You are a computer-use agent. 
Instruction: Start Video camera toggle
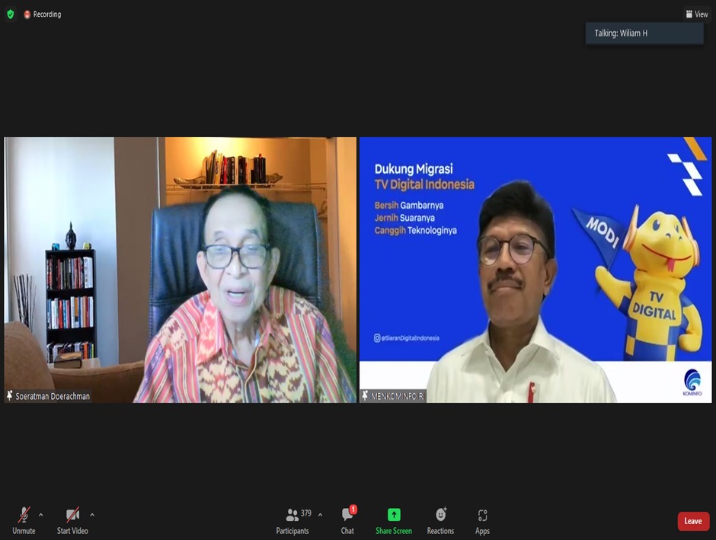[x=72, y=520]
